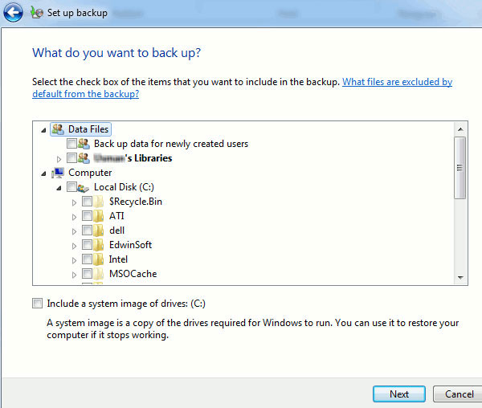Image resolution: width=482 pixels, height=408 pixels.
Task: Select the ATI folder name
Action: pos(116,216)
